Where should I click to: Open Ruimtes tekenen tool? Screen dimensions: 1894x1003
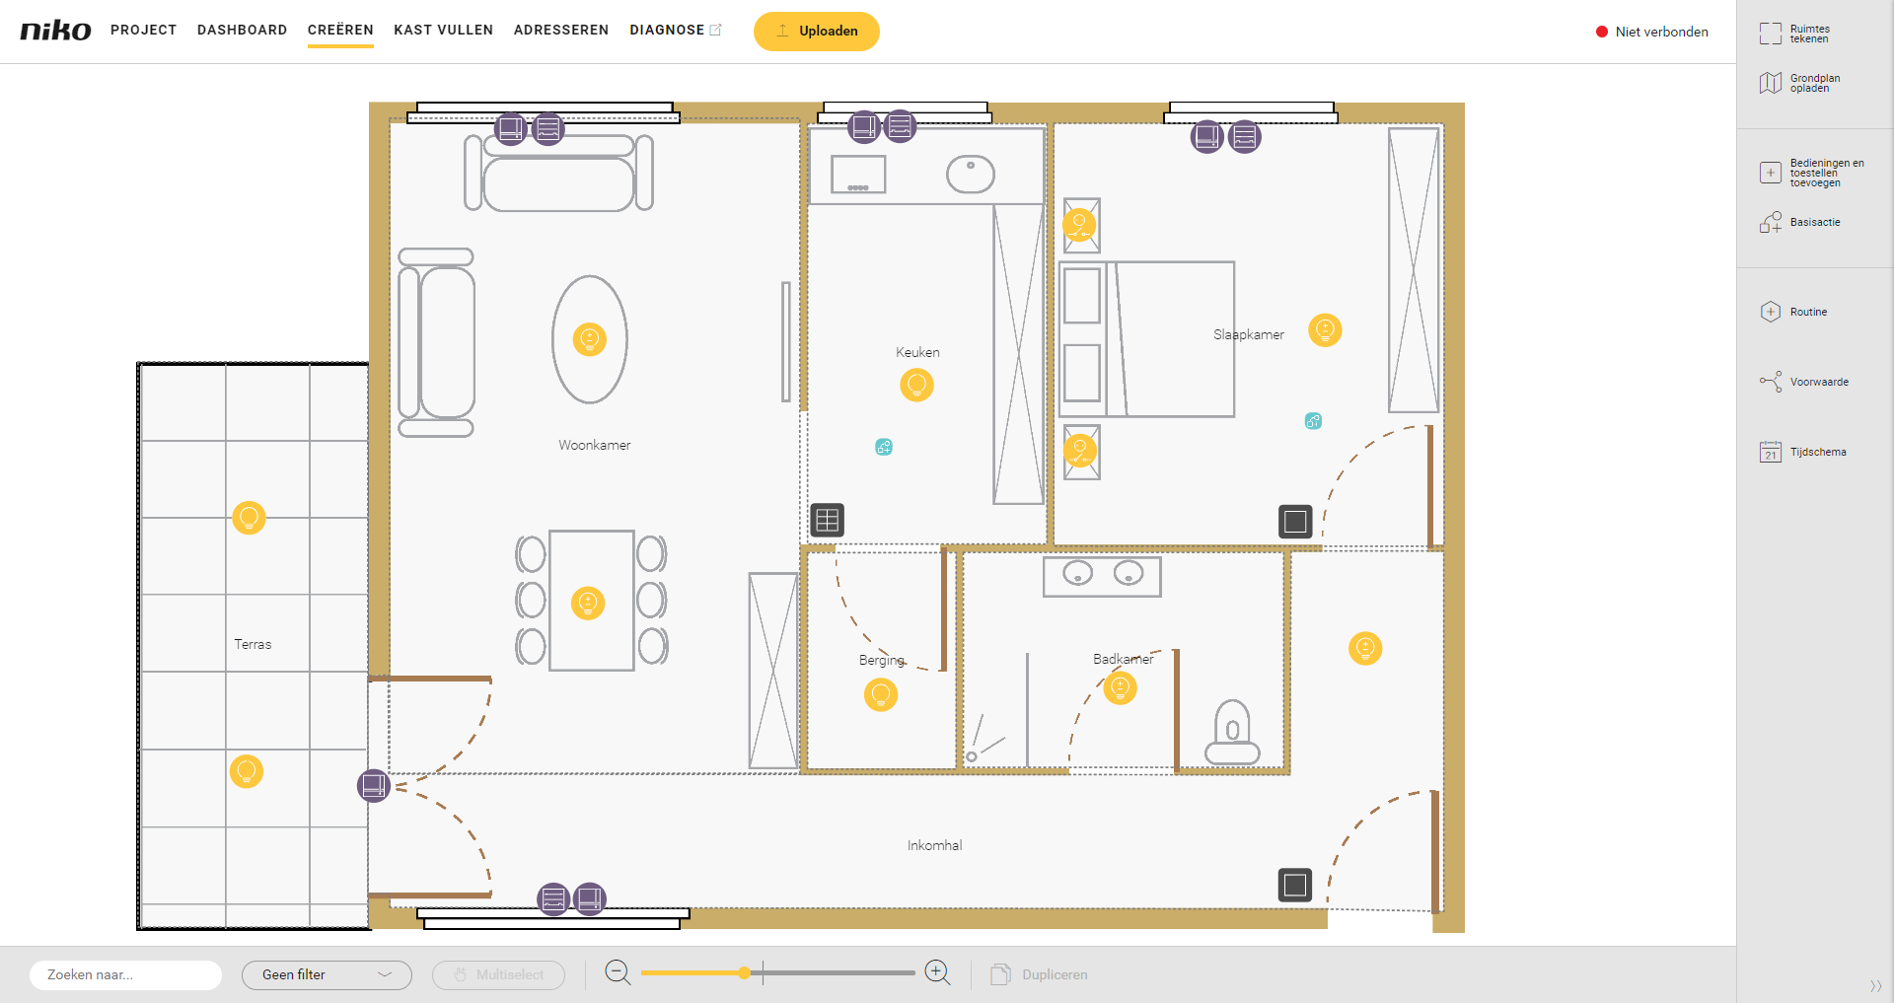coord(1794,34)
